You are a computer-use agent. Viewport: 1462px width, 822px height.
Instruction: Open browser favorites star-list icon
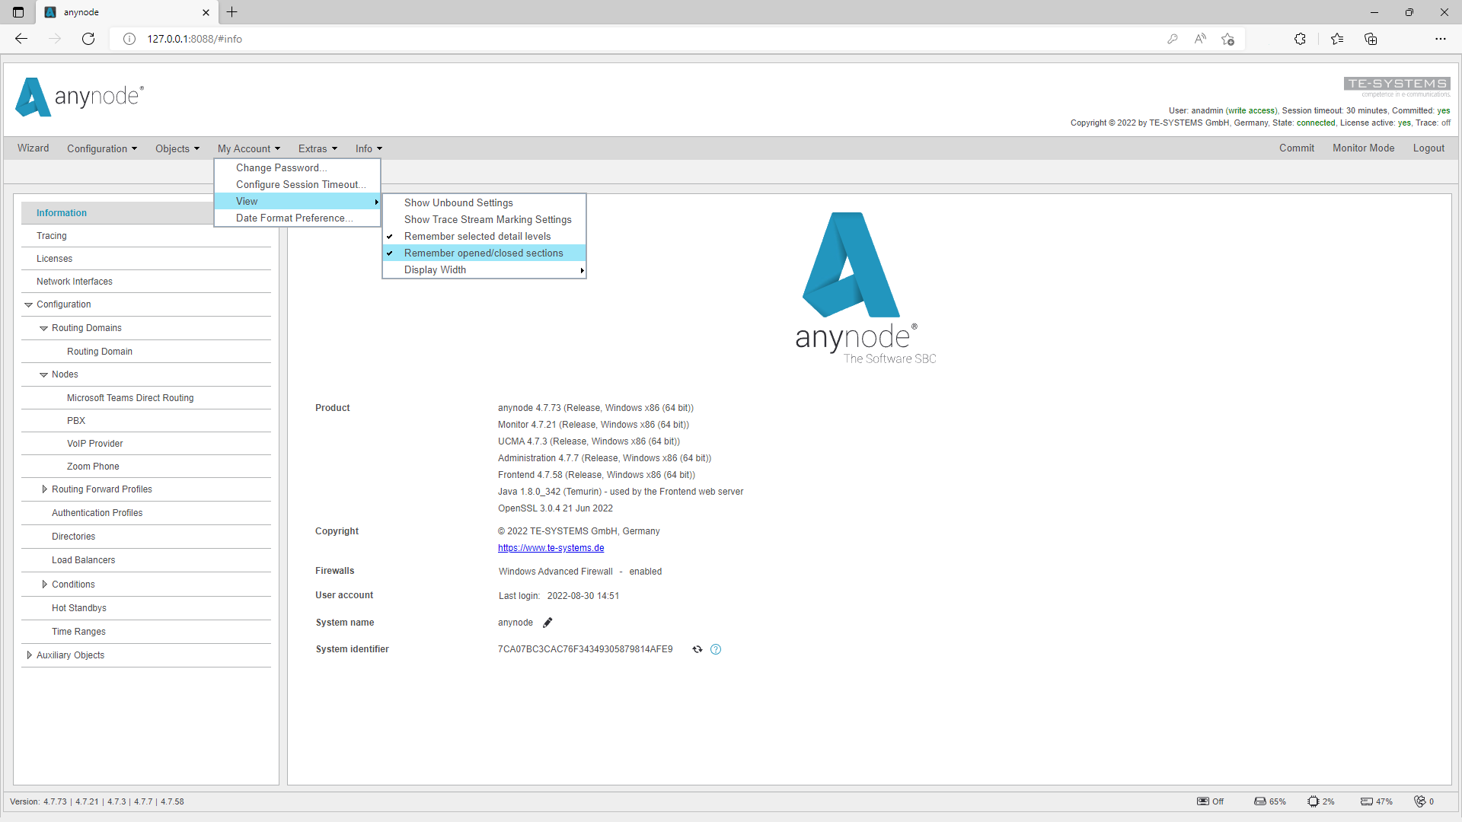coord(1337,39)
